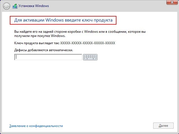179x134 pixels.
Task: Click the Windows Setup icon in title bar
Action: click(15, 6)
